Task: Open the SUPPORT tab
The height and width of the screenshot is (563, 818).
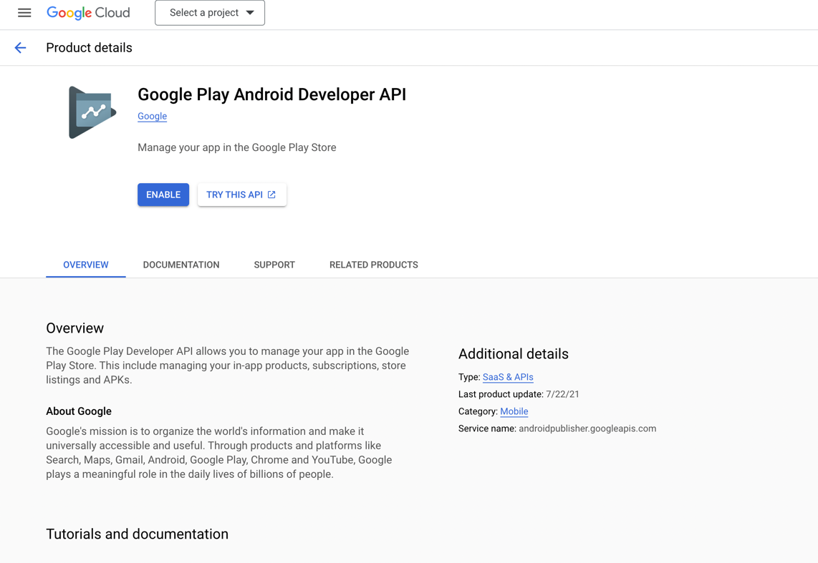Action: click(274, 265)
